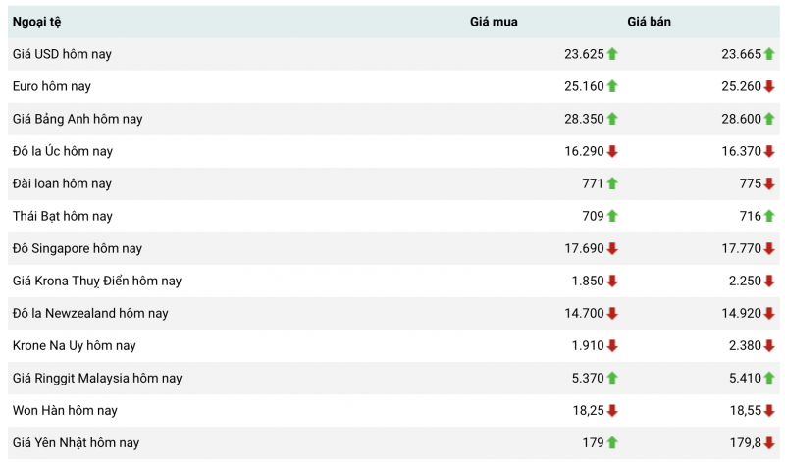
Task: Click green arrow beside Yên Nhật buy price
Action: pyautogui.click(x=612, y=442)
